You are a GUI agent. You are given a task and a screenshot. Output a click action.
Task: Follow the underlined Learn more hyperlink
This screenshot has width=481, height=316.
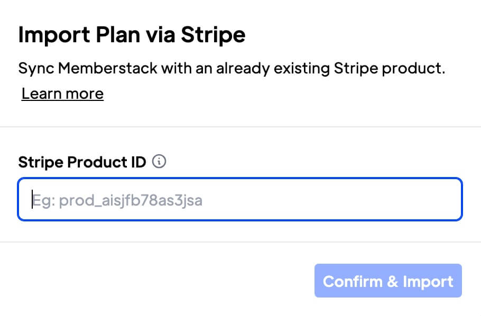click(x=62, y=94)
